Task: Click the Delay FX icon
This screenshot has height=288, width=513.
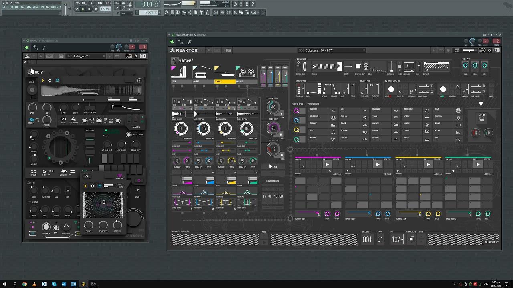Action: tap(458, 110)
